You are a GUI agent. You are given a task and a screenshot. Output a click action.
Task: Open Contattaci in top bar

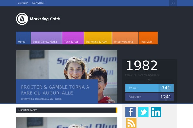click(38, 3)
